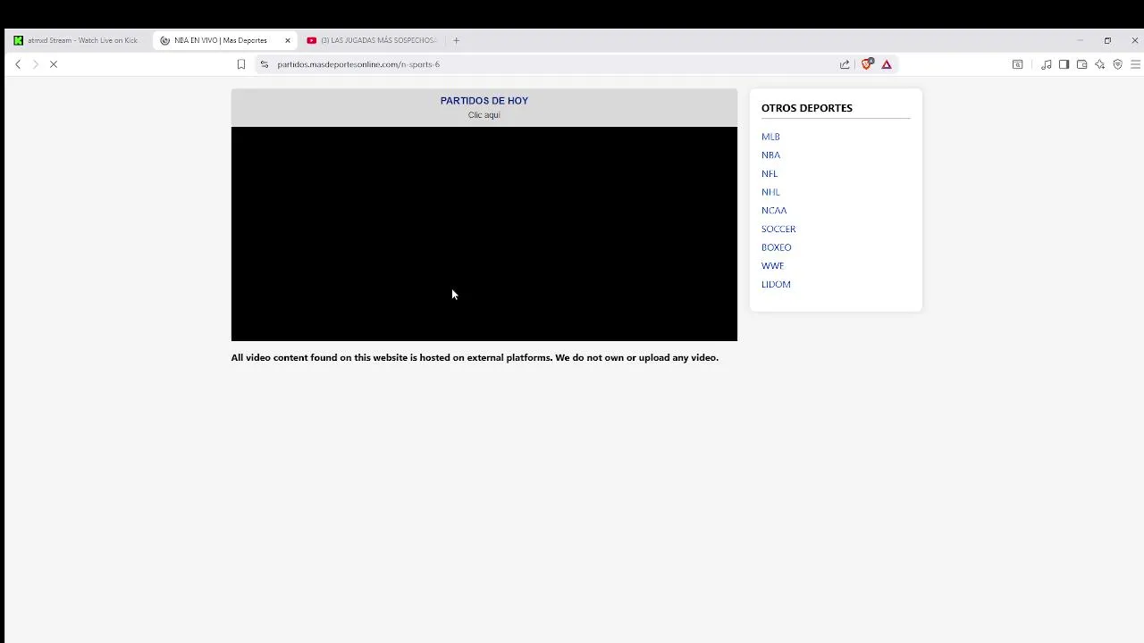
Task: Switch to the YouTube LAS JUGADAS tab
Action: click(x=371, y=40)
